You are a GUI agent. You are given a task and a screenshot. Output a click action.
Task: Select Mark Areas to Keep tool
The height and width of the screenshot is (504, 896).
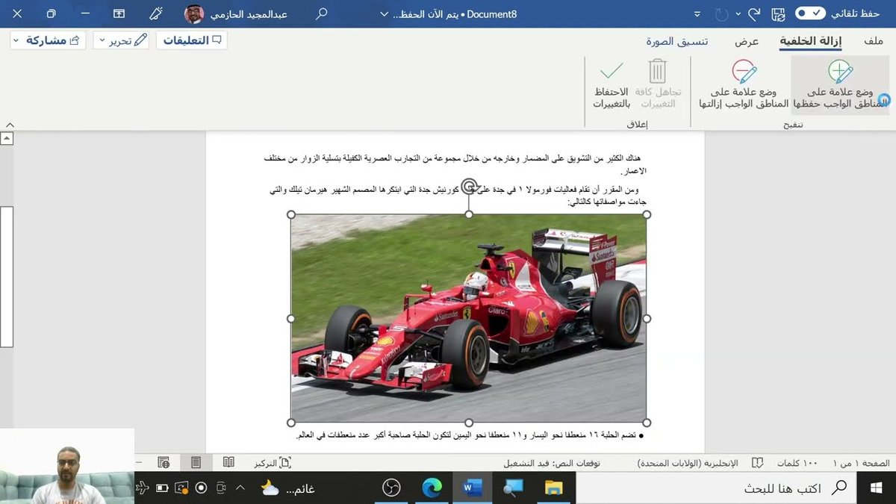click(x=841, y=85)
